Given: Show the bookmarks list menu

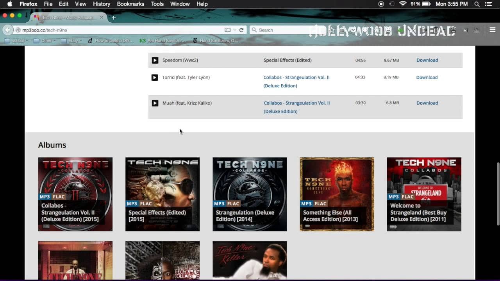Looking at the screenshot, I should click(x=342, y=30).
